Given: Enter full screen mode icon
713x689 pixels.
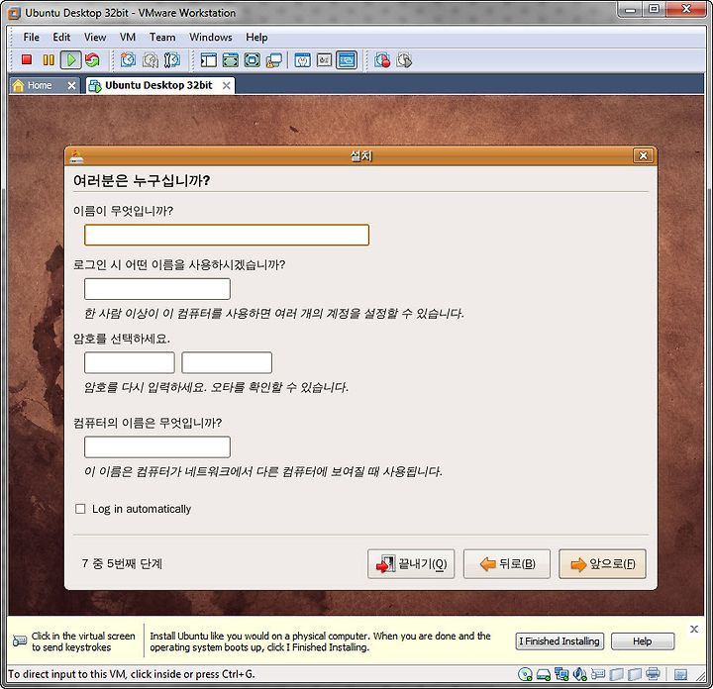Looking at the screenshot, I should [253, 60].
